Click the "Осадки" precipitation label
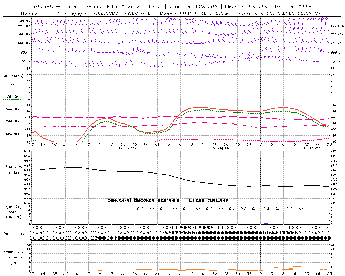The height and width of the screenshot is (276, 345). pyautogui.click(x=14, y=212)
